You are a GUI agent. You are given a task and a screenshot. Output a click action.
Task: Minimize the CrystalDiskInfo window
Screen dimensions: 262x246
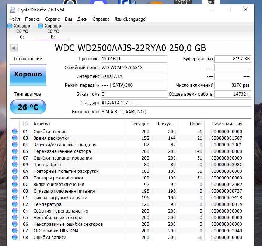pyautogui.click(x=212, y=10)
